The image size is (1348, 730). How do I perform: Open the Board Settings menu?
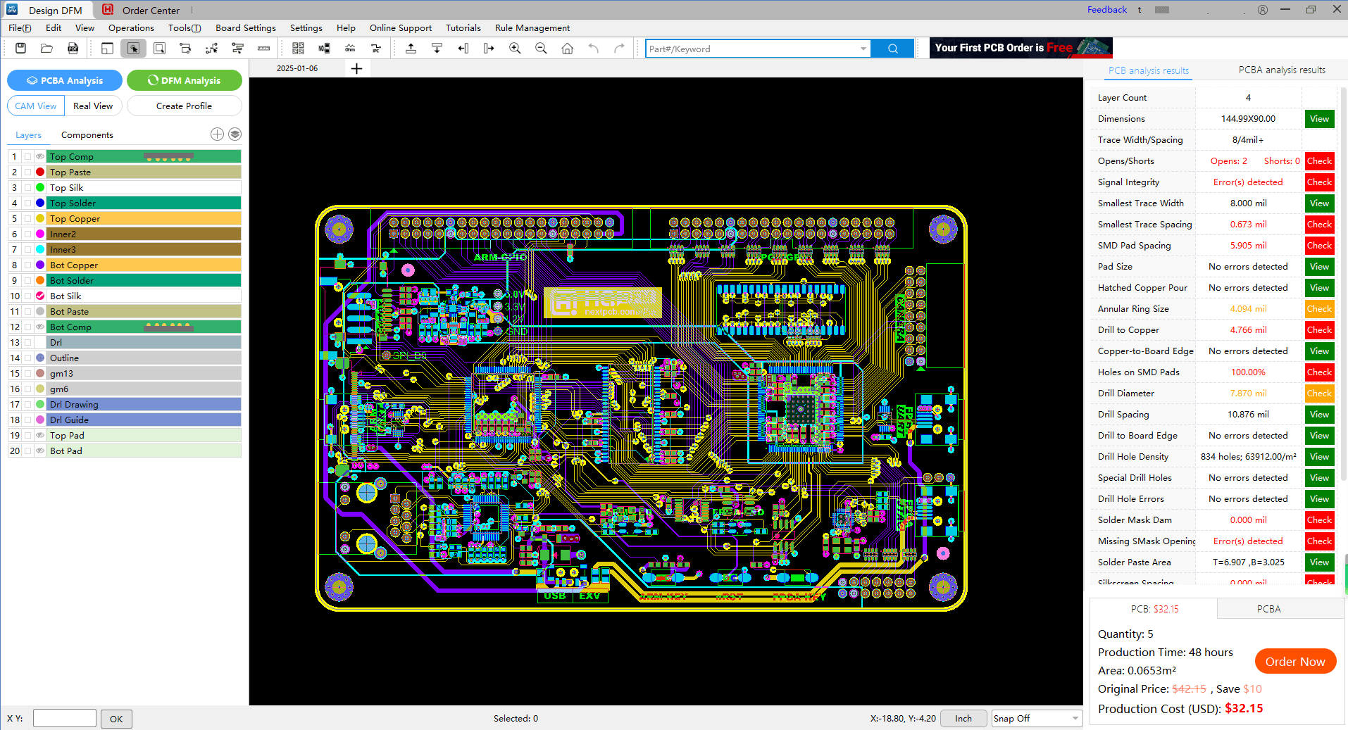click(245, 28)
